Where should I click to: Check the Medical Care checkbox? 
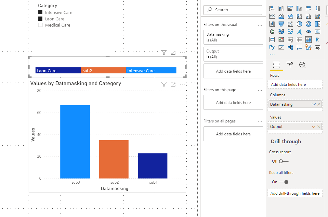pos(40,25)
